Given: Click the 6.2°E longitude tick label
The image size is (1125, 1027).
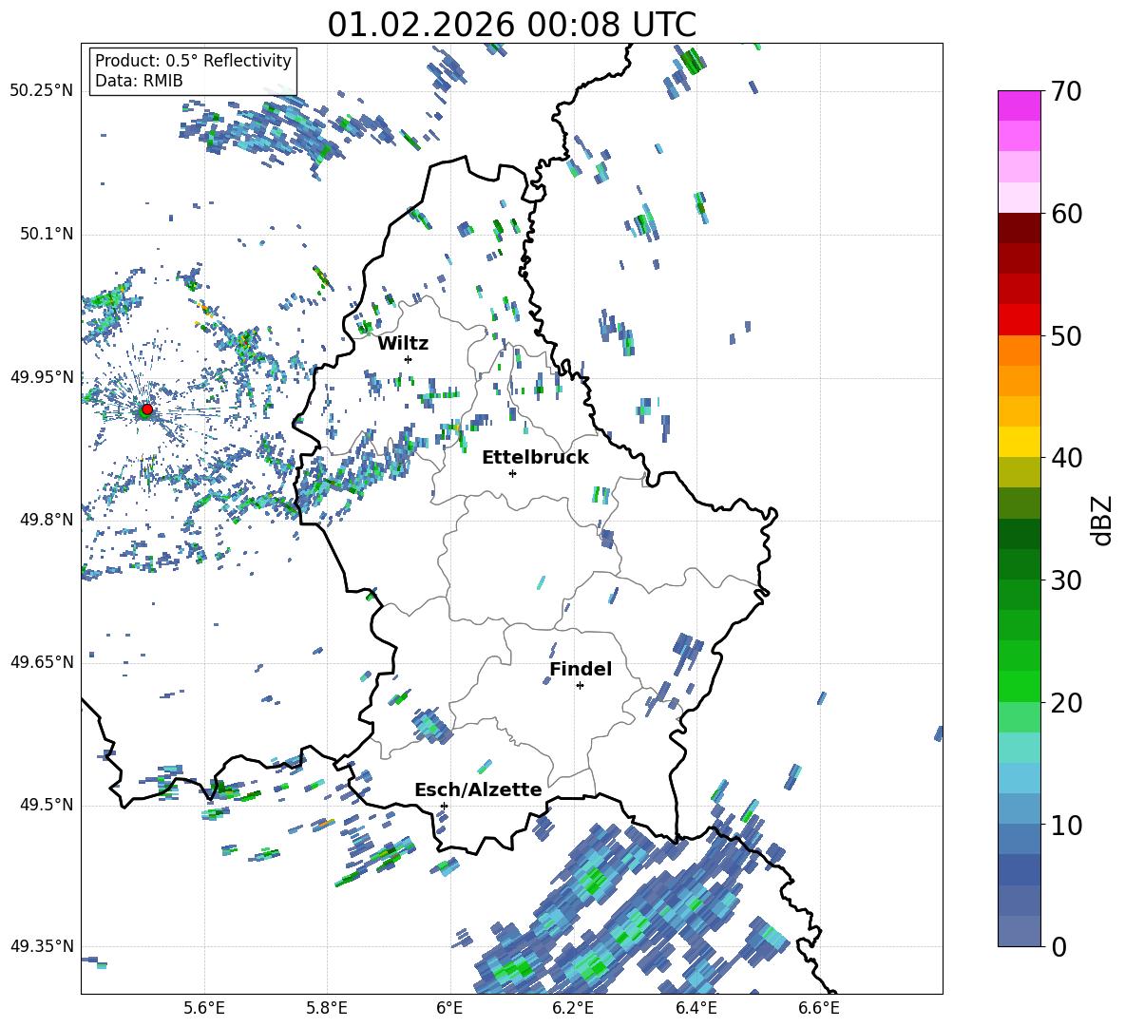Looking at the screenshot, I should coord(574,1007).
